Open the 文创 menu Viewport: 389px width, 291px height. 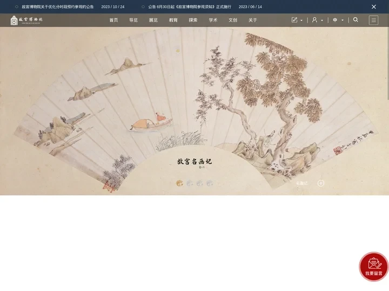click(x=233, y=20)
